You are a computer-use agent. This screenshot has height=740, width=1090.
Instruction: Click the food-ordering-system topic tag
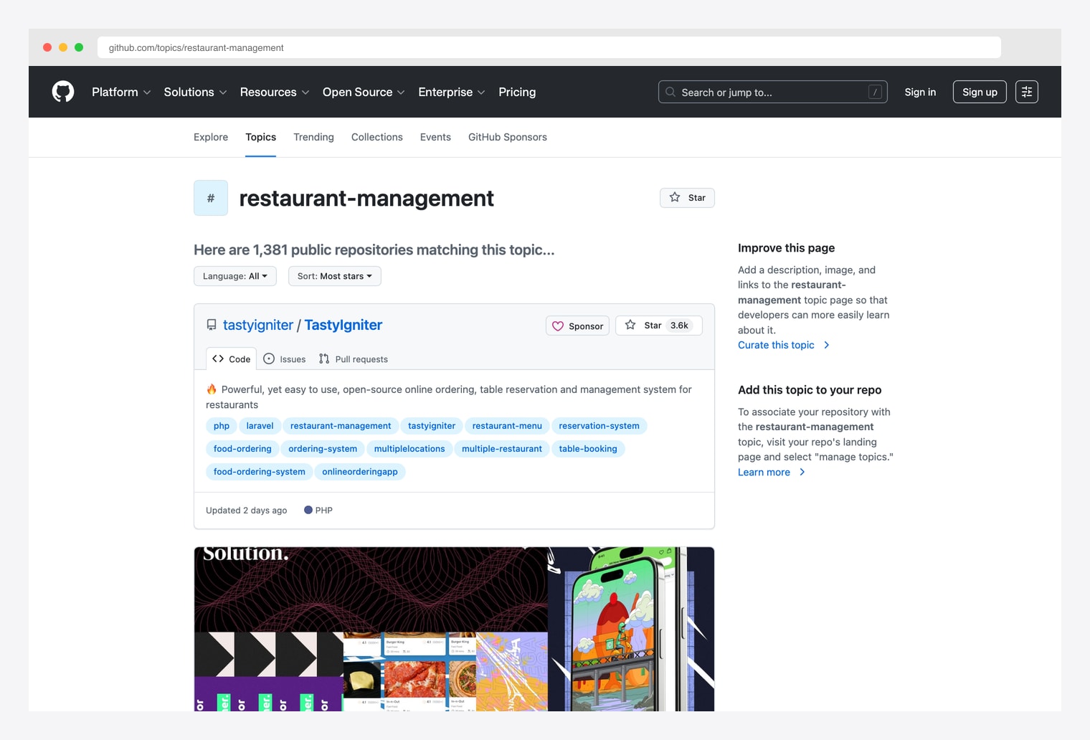(x=260, y=472)
